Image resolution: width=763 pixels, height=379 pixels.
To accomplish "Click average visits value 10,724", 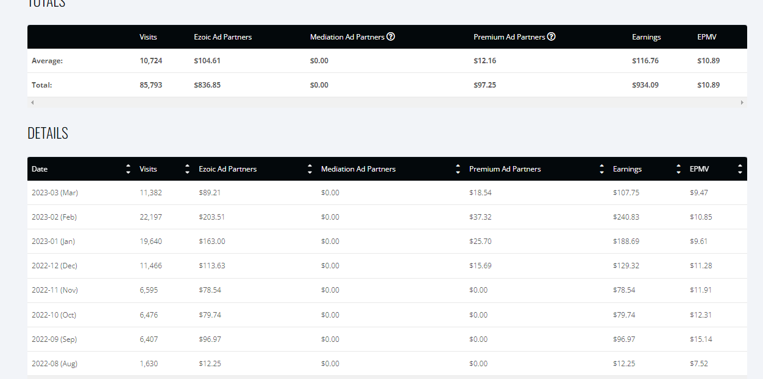I will coord(151,61).
